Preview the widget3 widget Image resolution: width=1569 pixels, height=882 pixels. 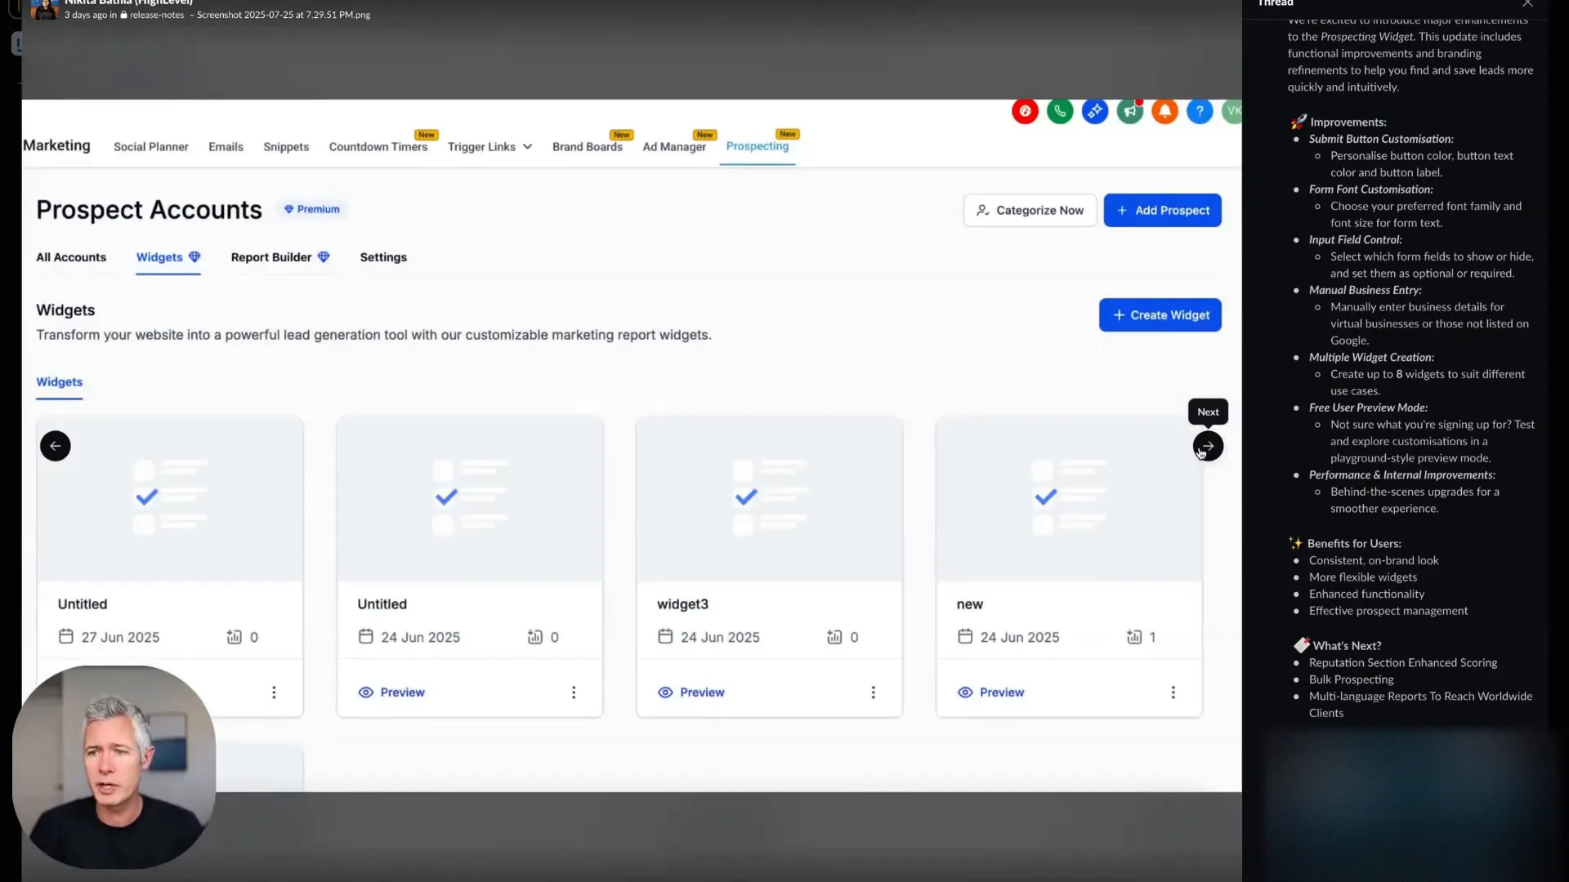coord(691,693)
